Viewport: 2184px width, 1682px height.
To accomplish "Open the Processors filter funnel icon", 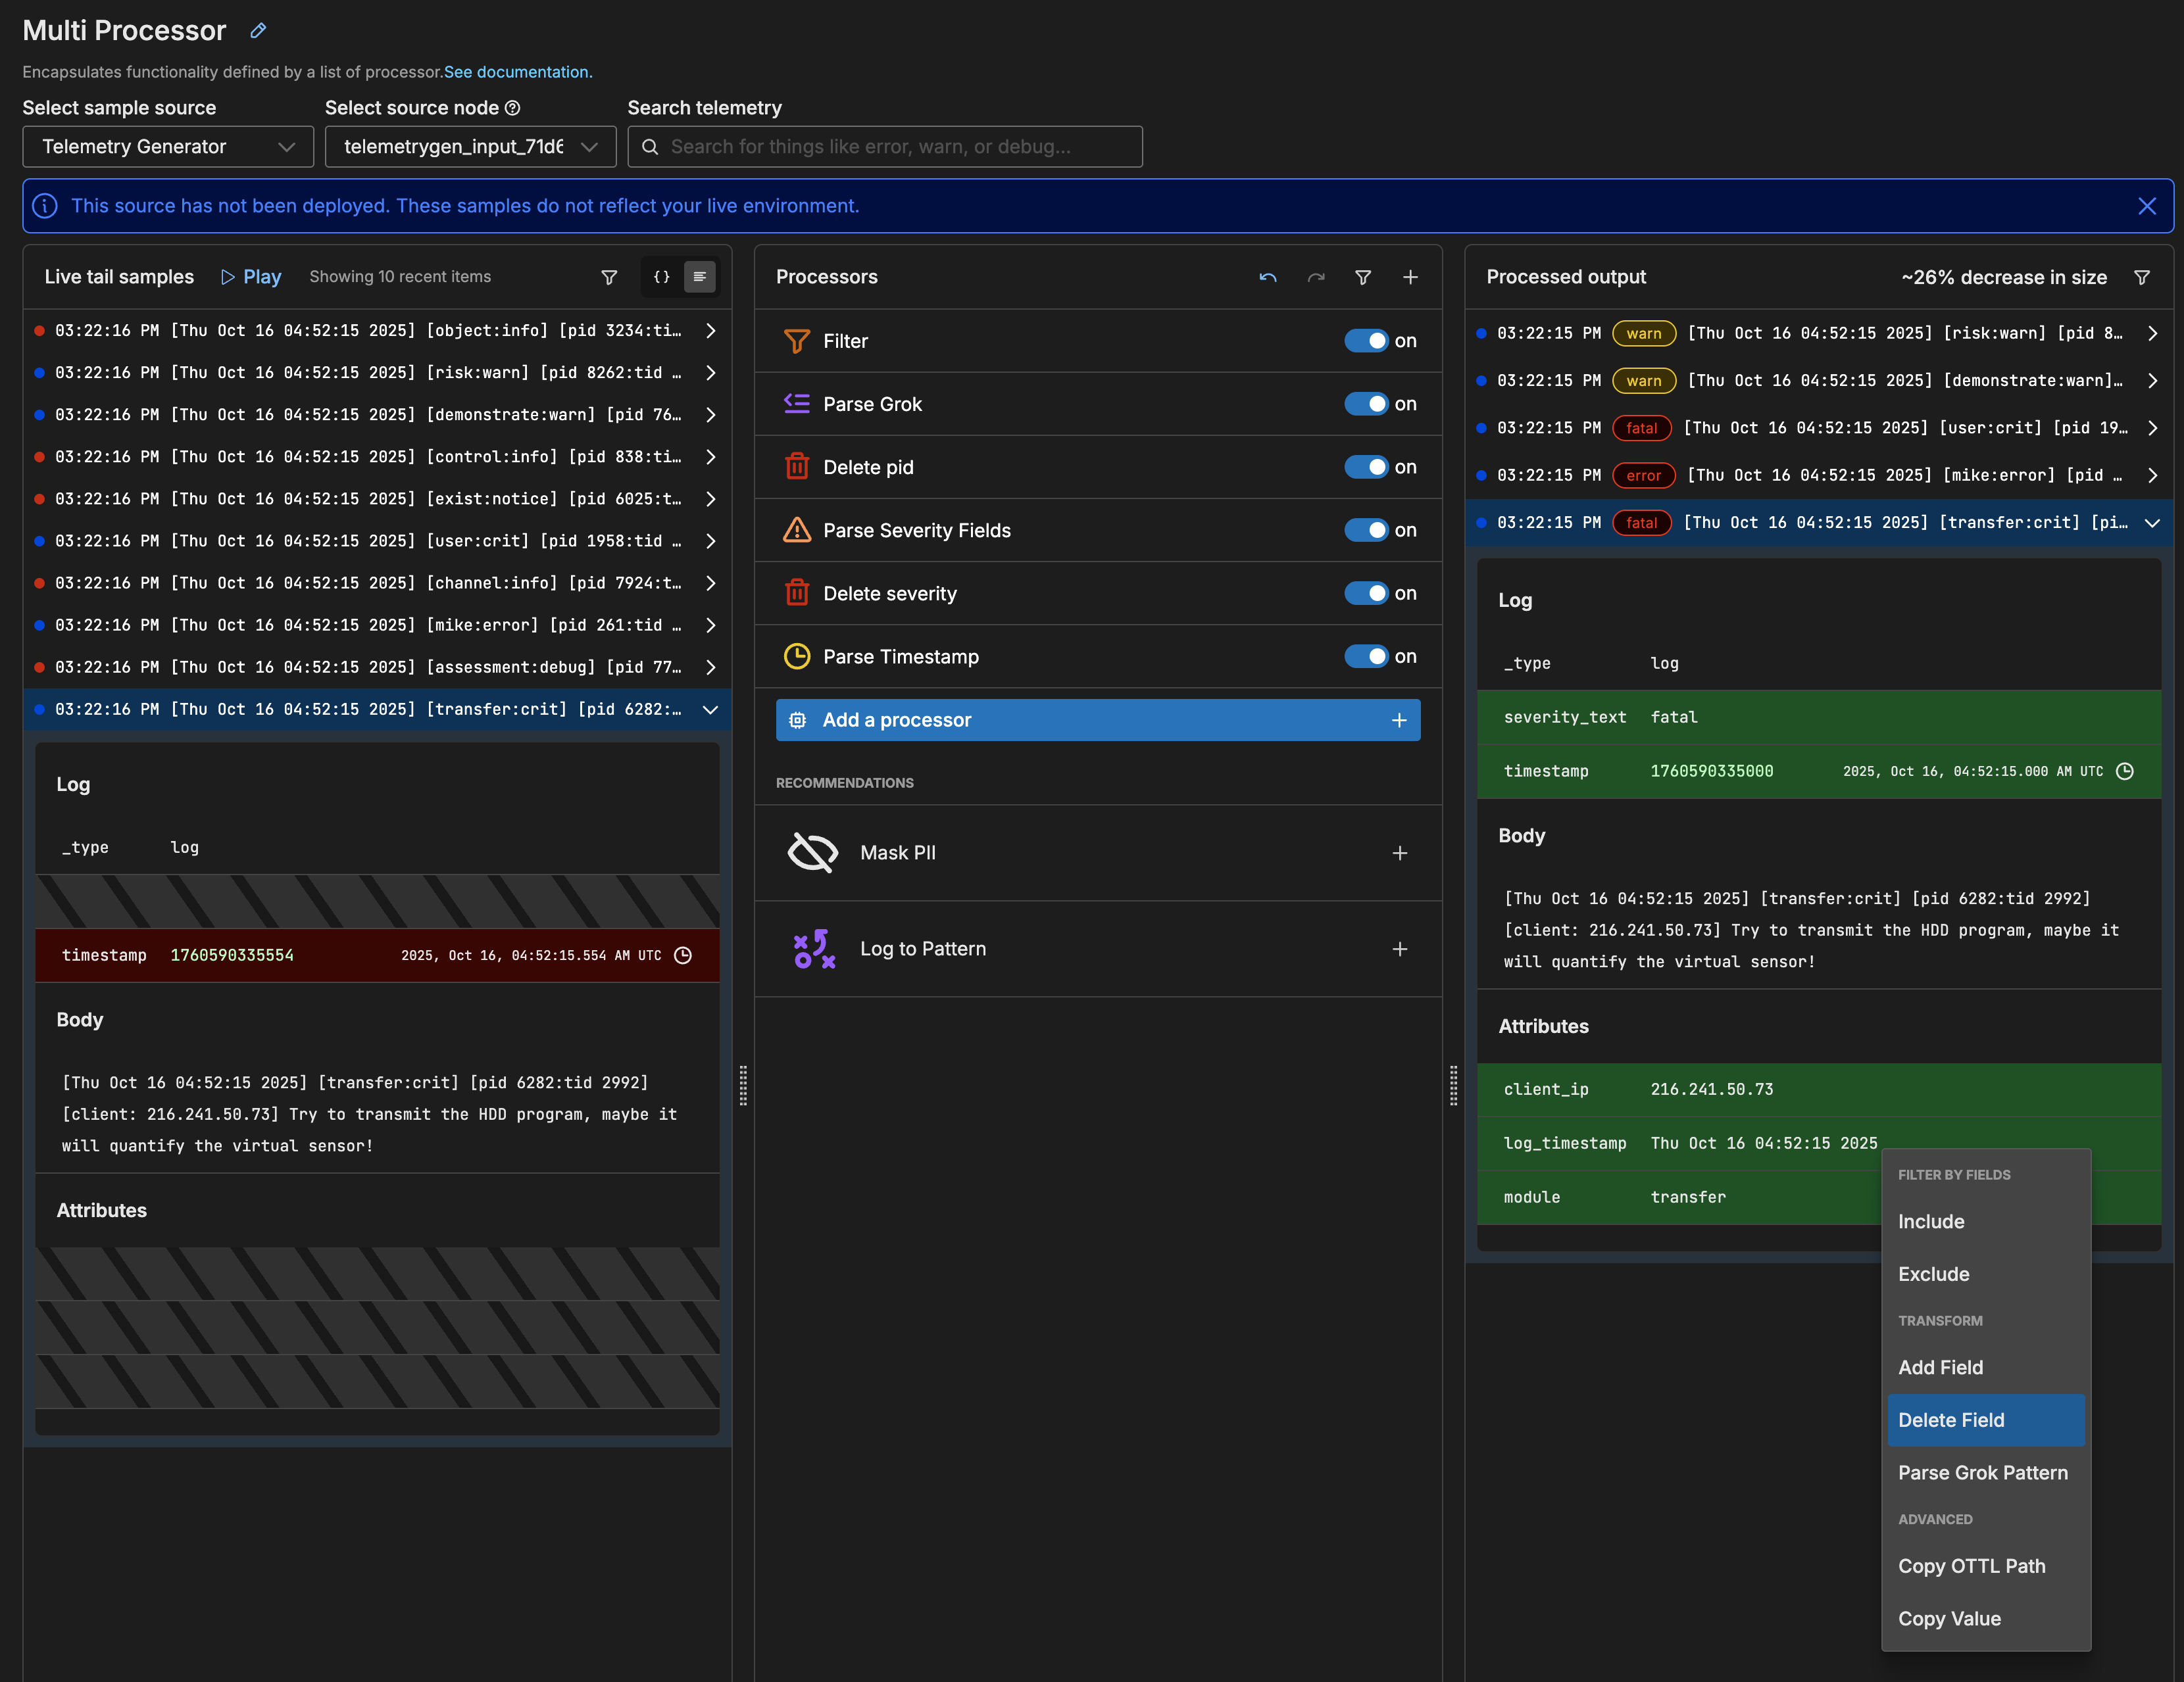I will click(x=1363, y=277).
